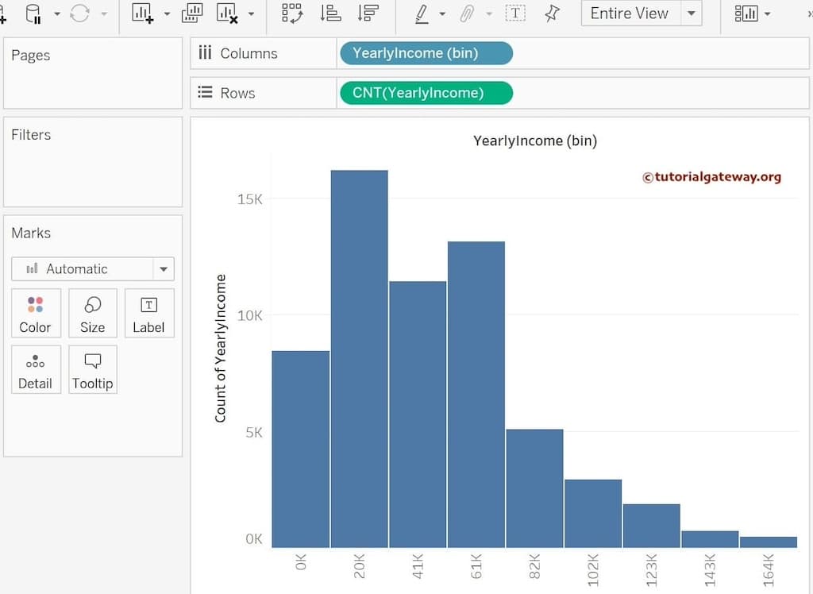
Task: Swap rows and columns
Action: (x=292, y=13)
